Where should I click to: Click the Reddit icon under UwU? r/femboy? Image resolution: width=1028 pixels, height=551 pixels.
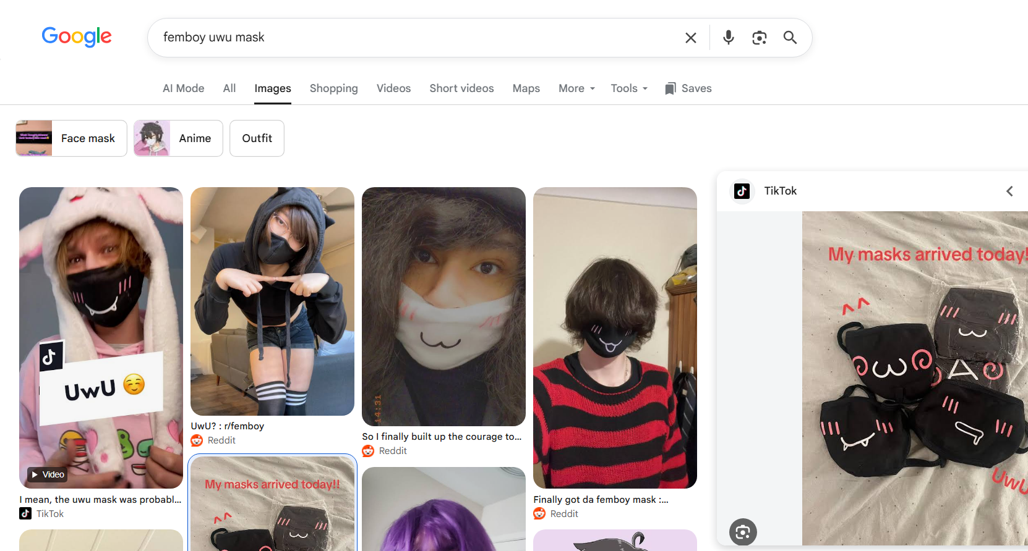197,440
